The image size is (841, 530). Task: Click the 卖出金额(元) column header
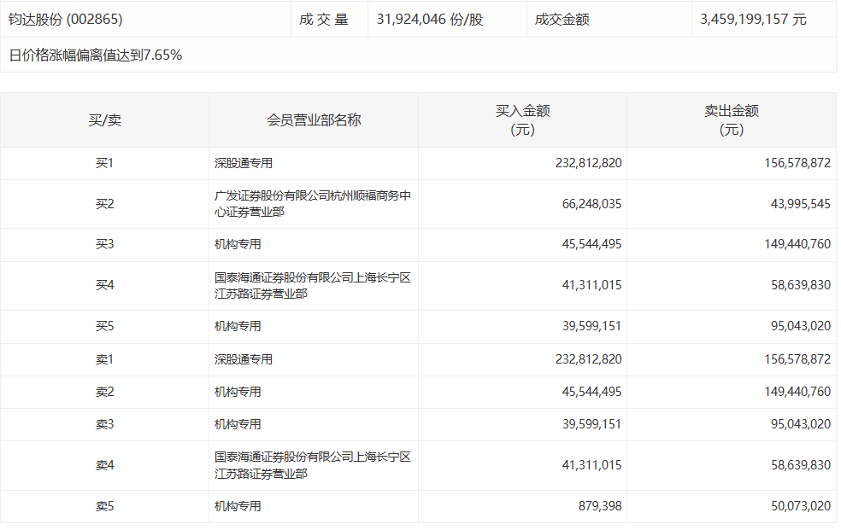[731, 120]
